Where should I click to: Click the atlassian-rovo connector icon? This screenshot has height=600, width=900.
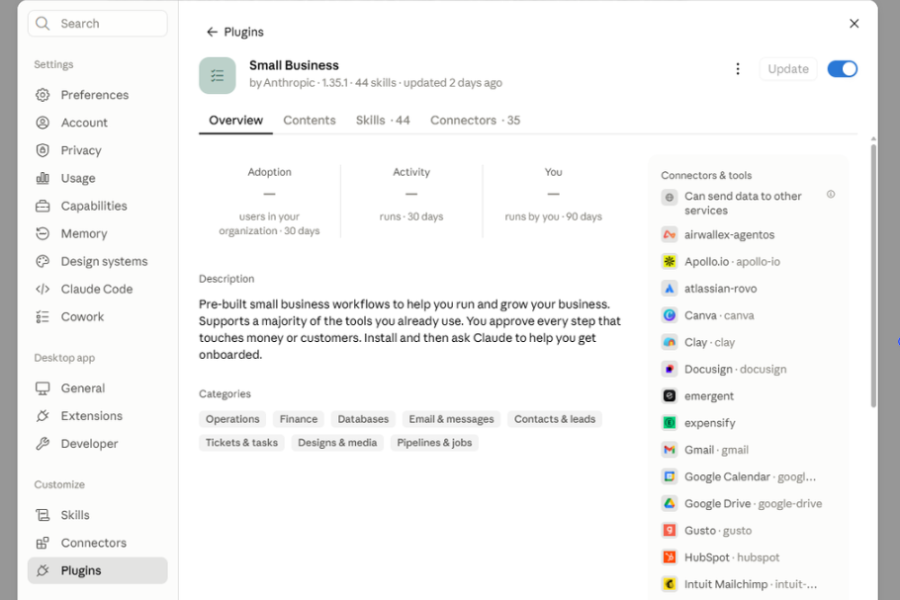(670, 289)
